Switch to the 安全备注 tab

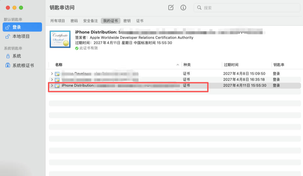90,21
